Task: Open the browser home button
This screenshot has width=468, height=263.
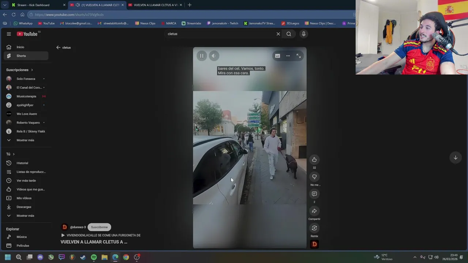Action: (x=22, y=15)
